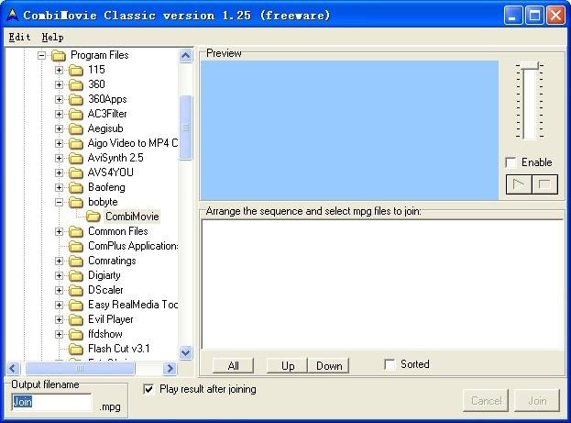Expand the Common Files folder node

pos(59,231)
